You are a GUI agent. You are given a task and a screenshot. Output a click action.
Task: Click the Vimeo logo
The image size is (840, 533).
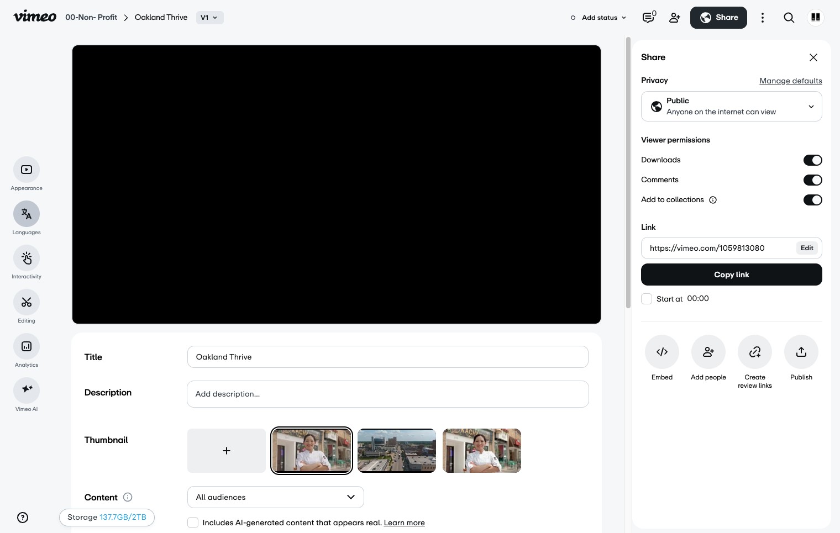35,17
